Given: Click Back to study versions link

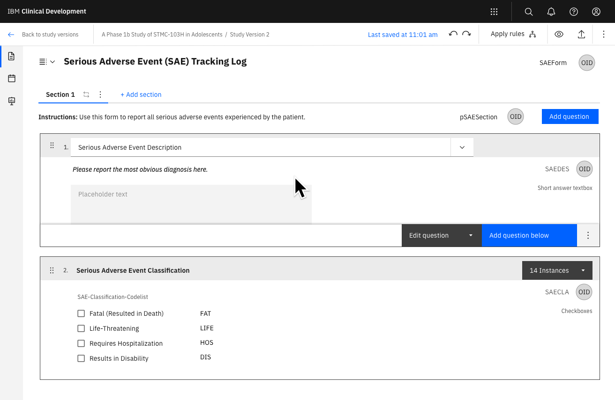Looking at the screenshot, I should click(x=50, y=35).
